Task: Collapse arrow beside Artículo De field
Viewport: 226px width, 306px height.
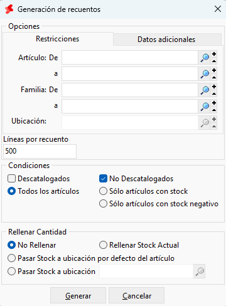Action: click(x=214, y=61)
